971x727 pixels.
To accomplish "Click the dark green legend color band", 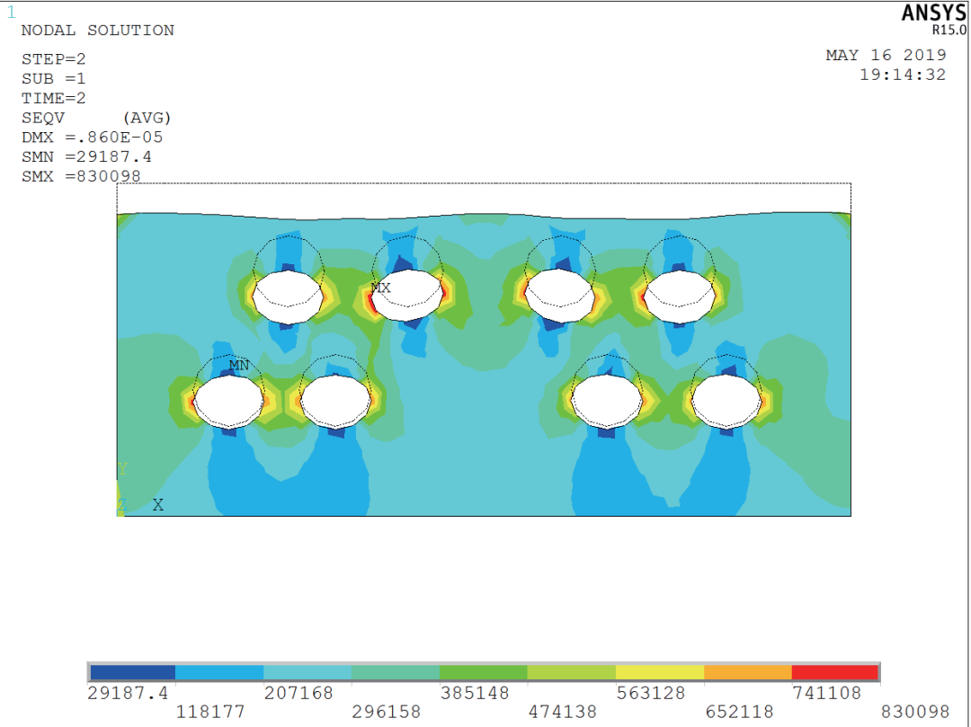I will click(484, 672).
